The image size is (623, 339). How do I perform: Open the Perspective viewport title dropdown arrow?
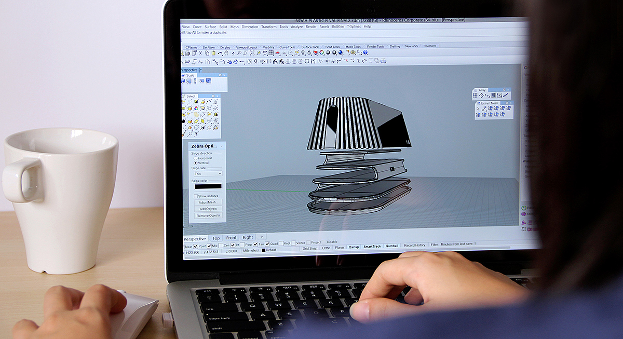click(x=201, y=70)
